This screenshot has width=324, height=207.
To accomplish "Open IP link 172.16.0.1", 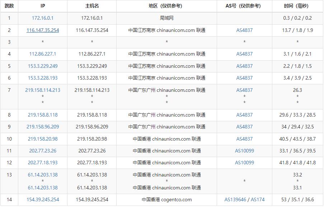I will (43, 18).
